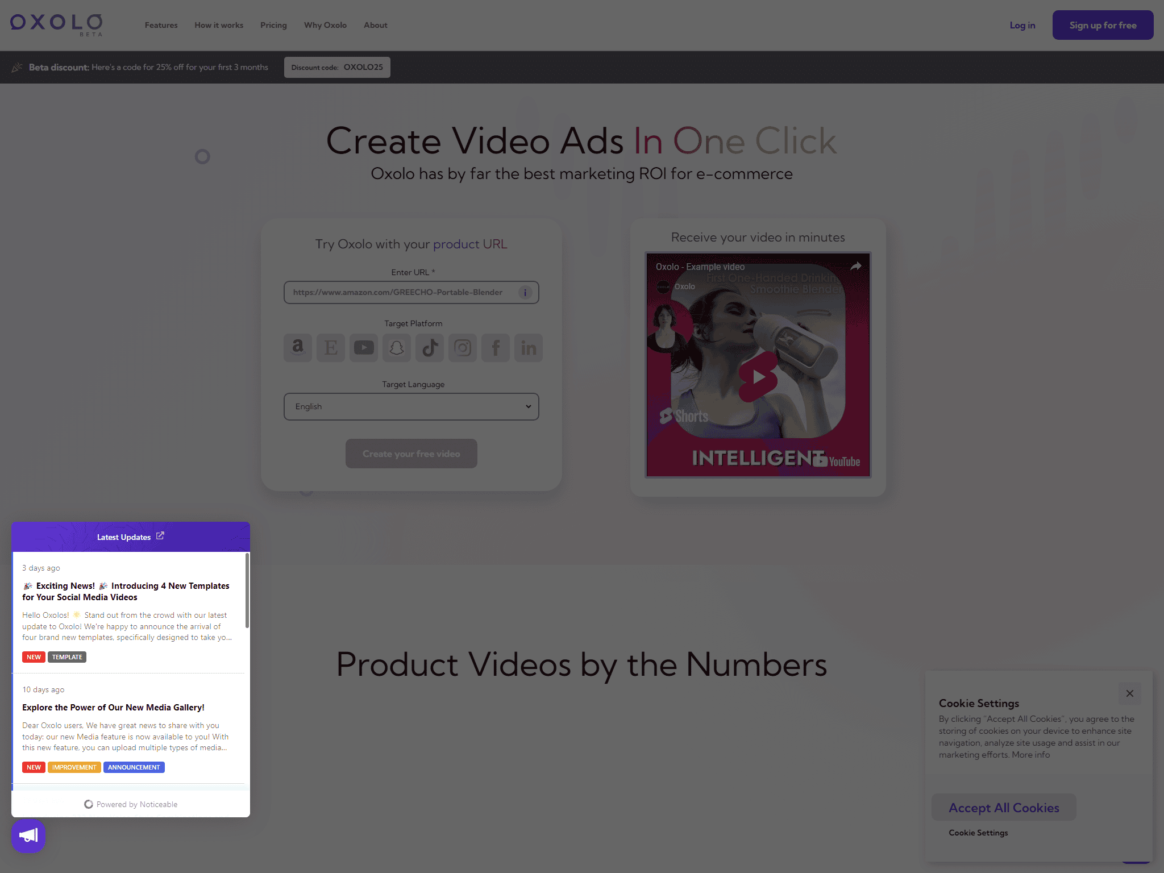Select YouTube as target platform
This screenshot has width=1164, height=873.
[x=364, y=347]
